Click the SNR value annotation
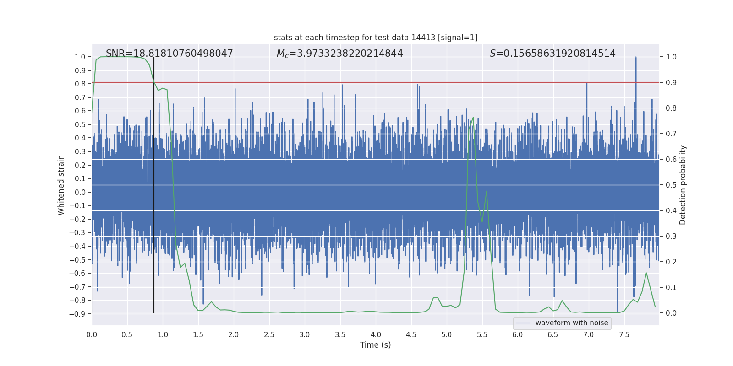 tap(169, 54)
